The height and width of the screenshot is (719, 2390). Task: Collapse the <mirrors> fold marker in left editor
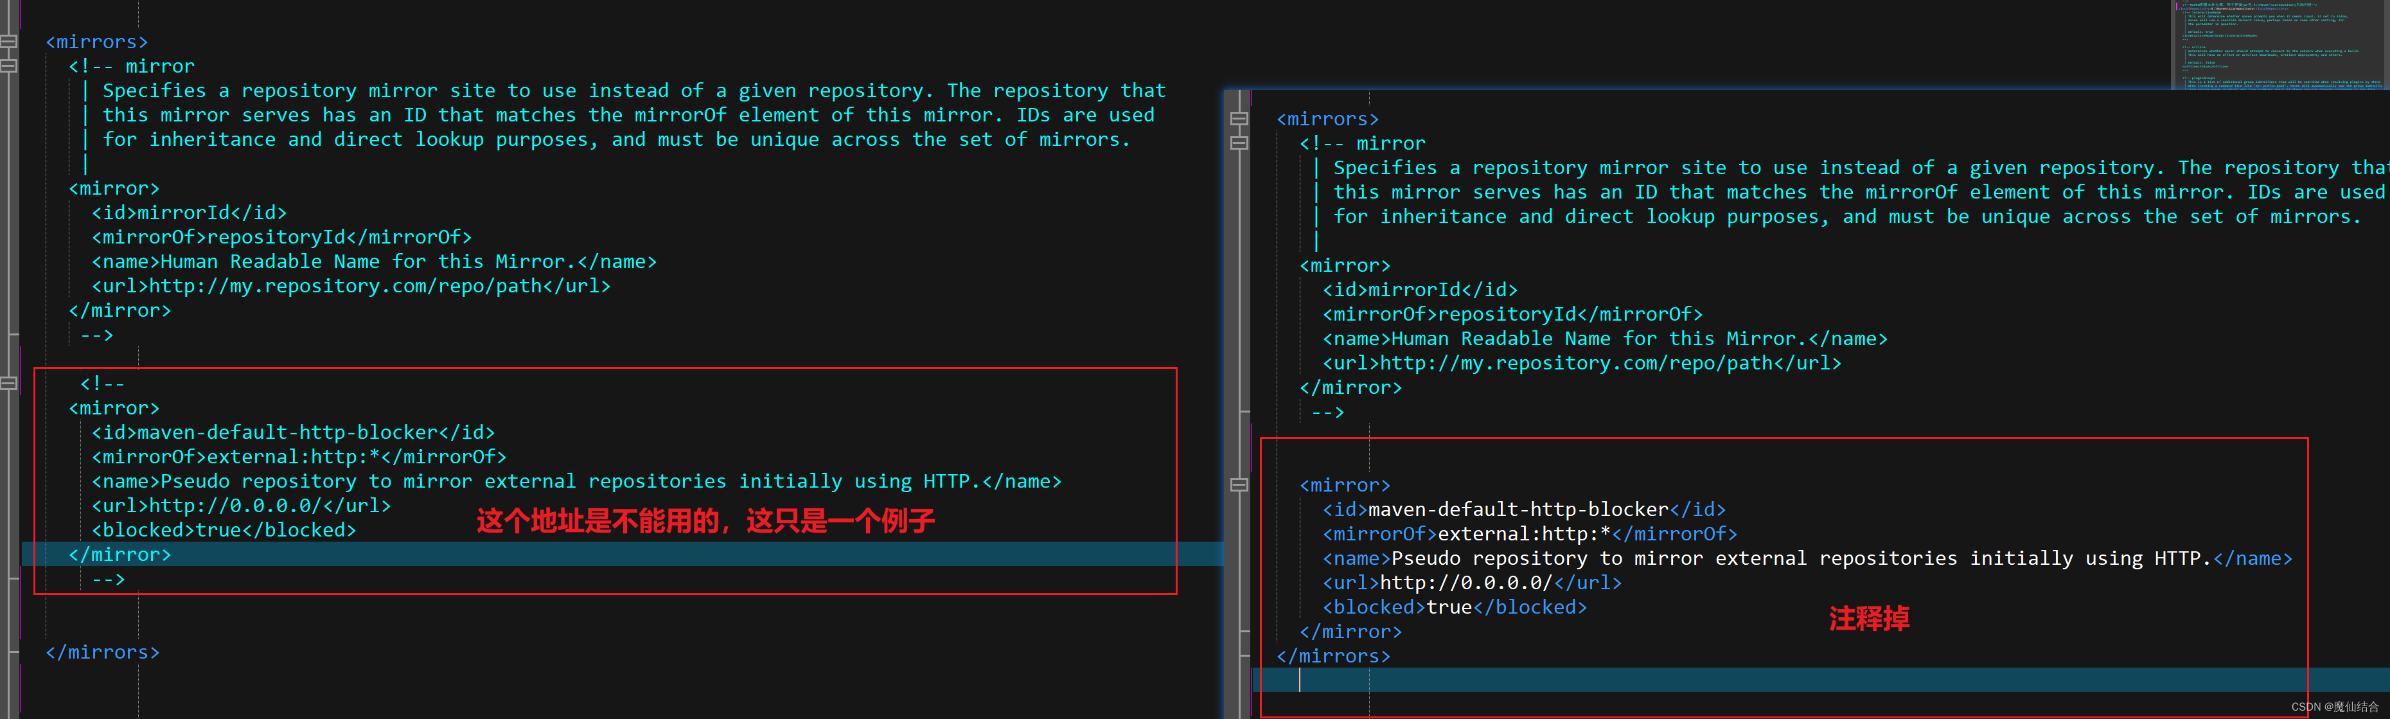[8, 42]
